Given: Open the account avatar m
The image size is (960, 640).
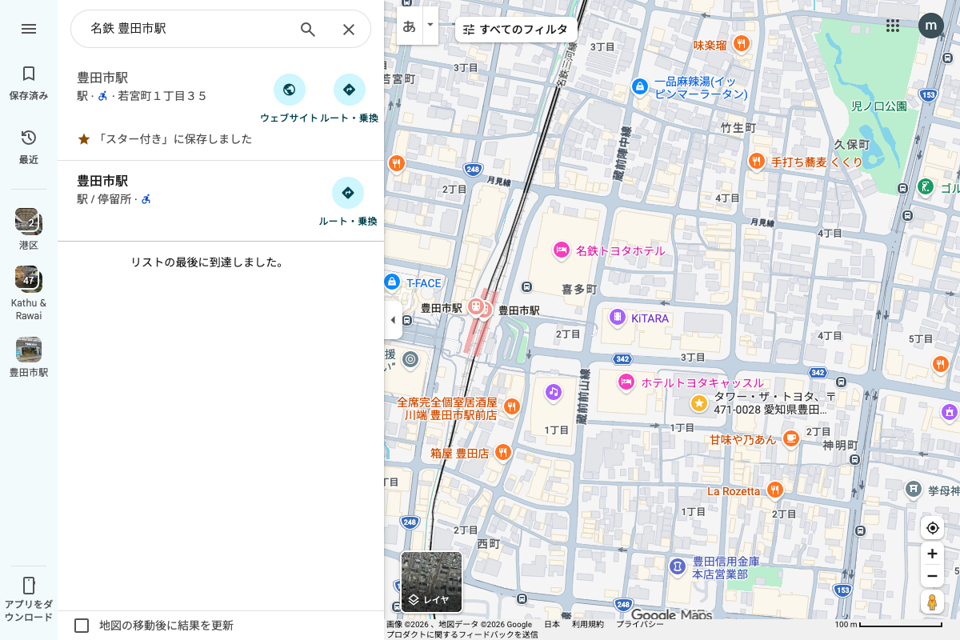Looking at the screenshot, I should coord(930,26).
